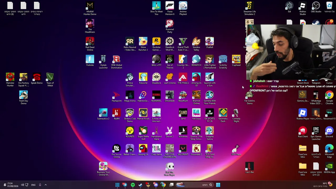The image size is (336, 189).
Task: Select the Pummel Party icon
Action: coord(170,26)
